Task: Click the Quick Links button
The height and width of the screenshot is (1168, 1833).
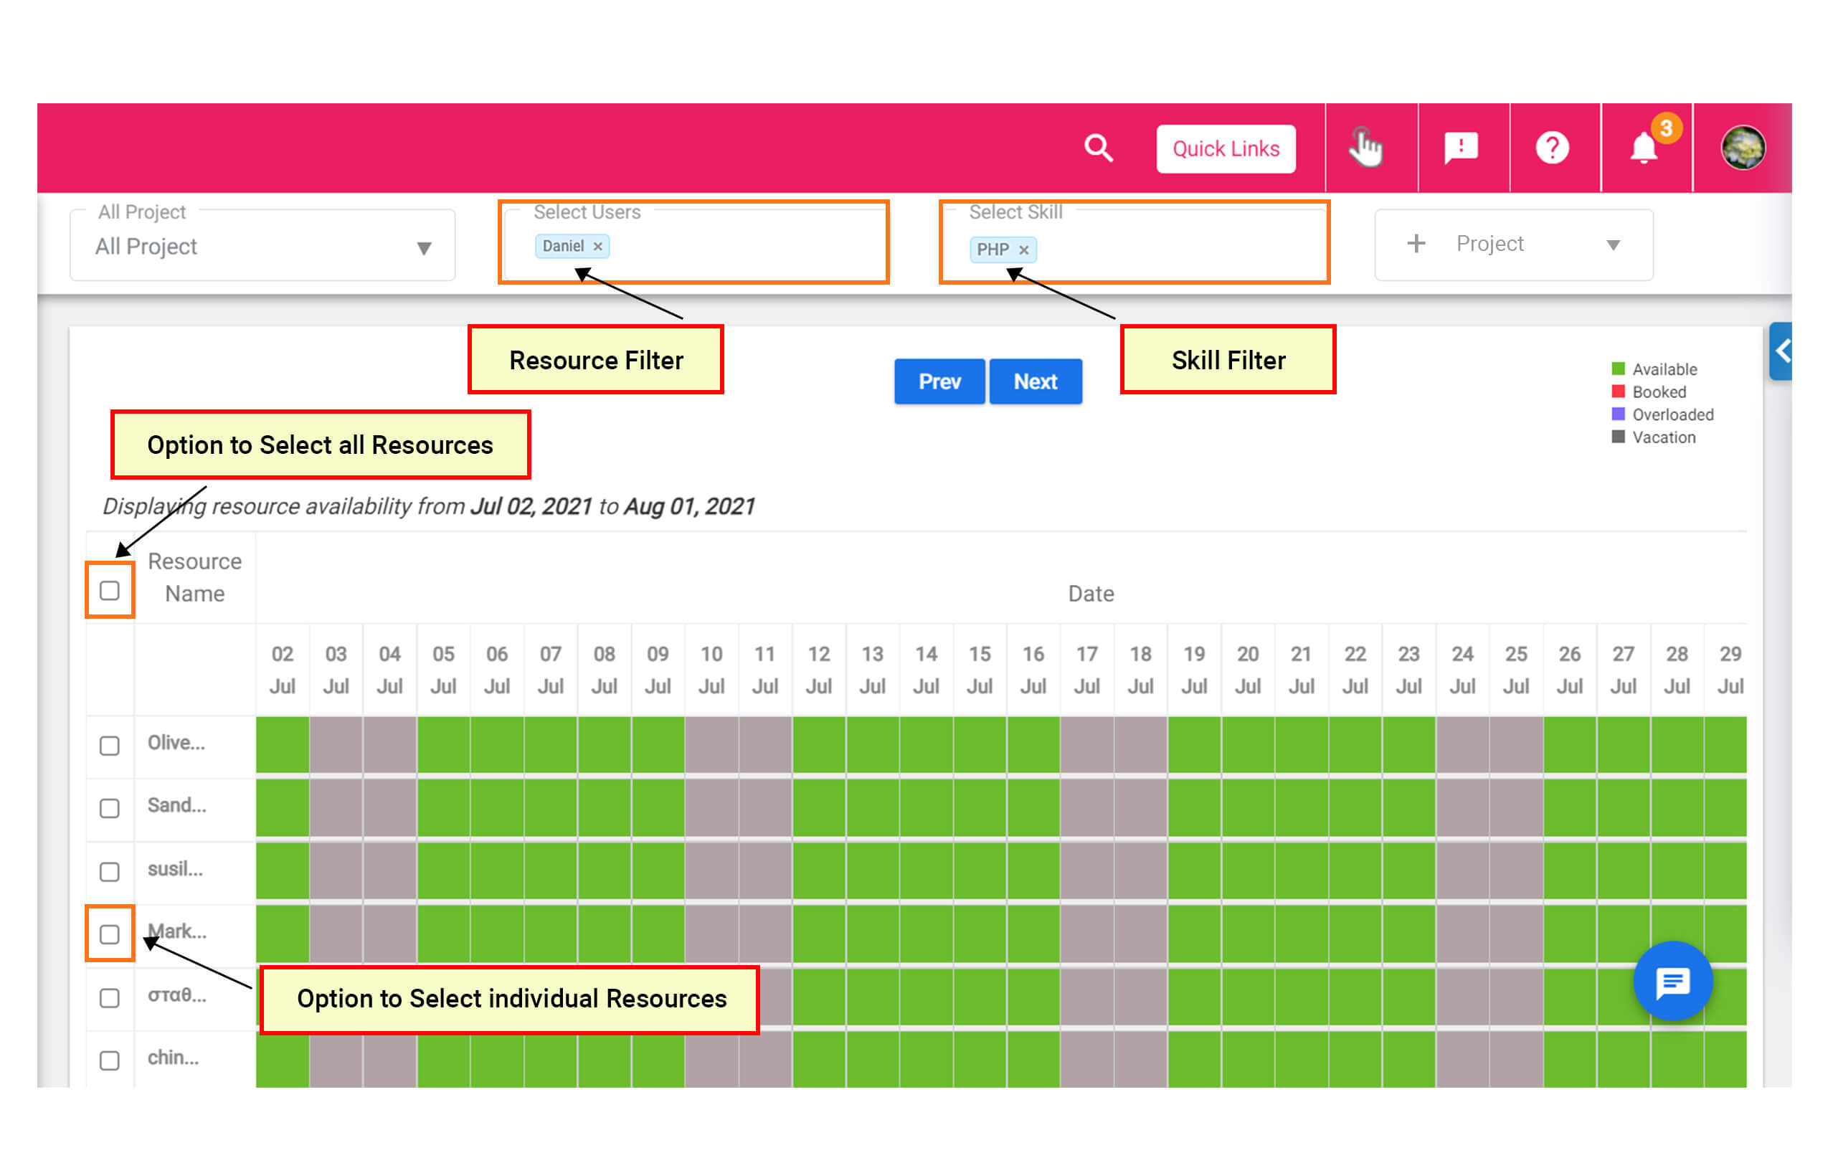Action: 1226,148
